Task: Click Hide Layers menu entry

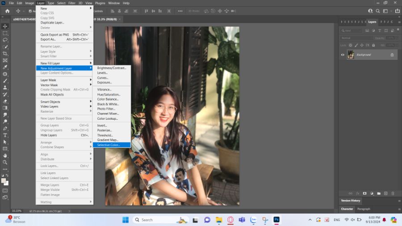Action: pos(64,135)
